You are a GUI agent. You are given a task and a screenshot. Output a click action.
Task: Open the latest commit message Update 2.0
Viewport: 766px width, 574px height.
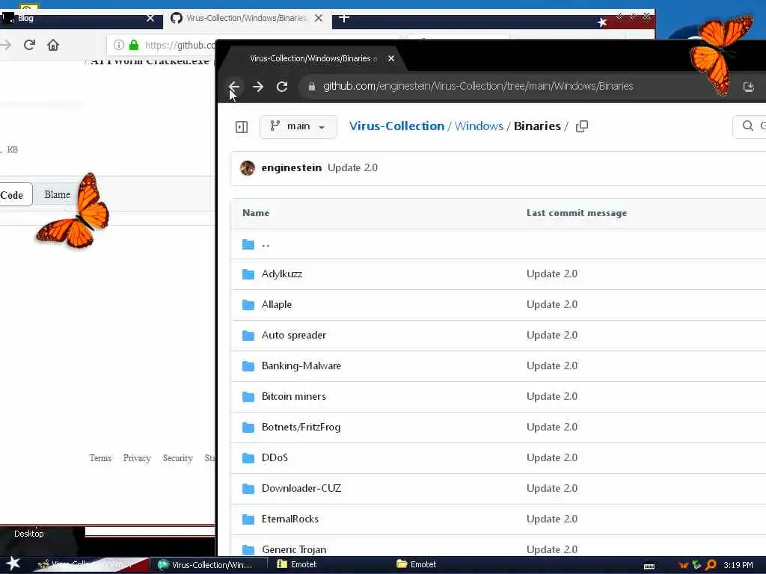353,167
